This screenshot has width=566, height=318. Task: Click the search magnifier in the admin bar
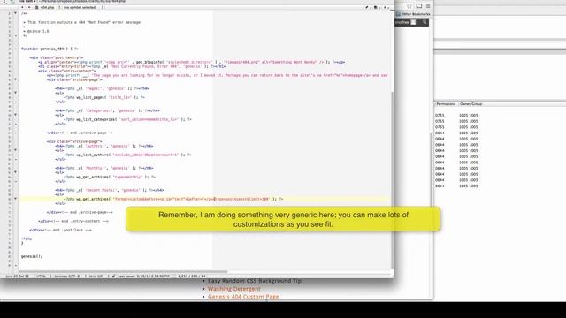(424, 22)
